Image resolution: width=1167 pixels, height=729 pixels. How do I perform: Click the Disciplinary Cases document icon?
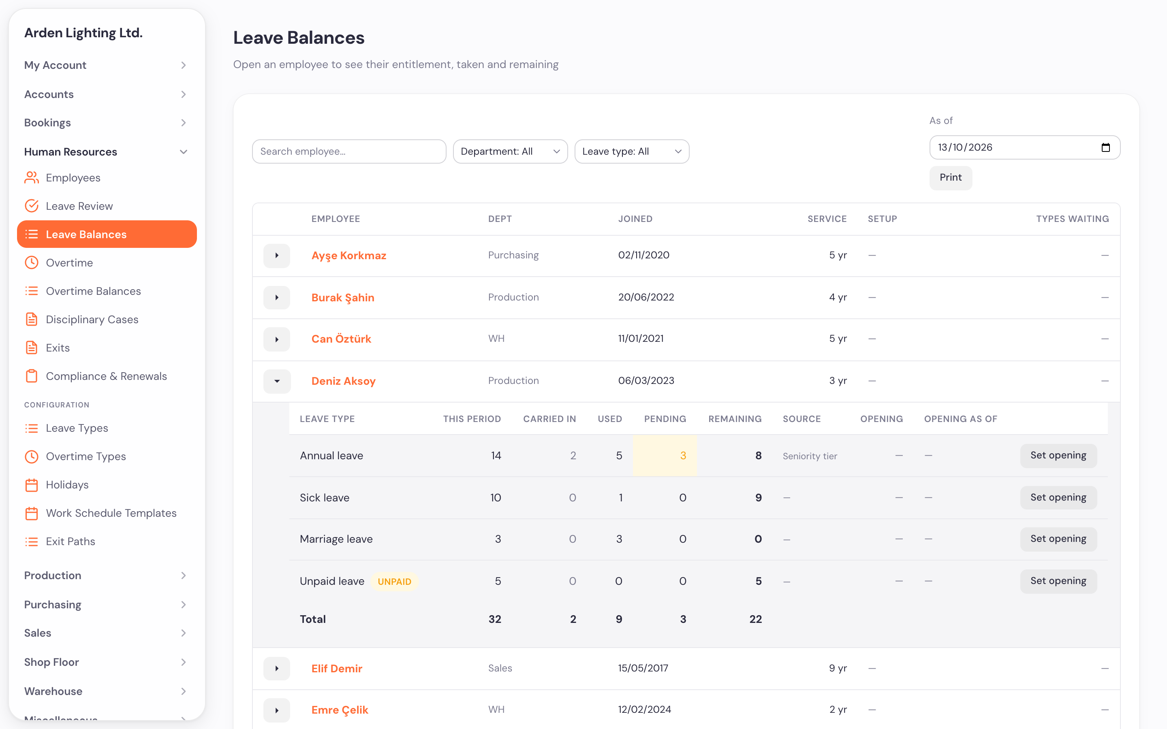(x=31, y=319)
